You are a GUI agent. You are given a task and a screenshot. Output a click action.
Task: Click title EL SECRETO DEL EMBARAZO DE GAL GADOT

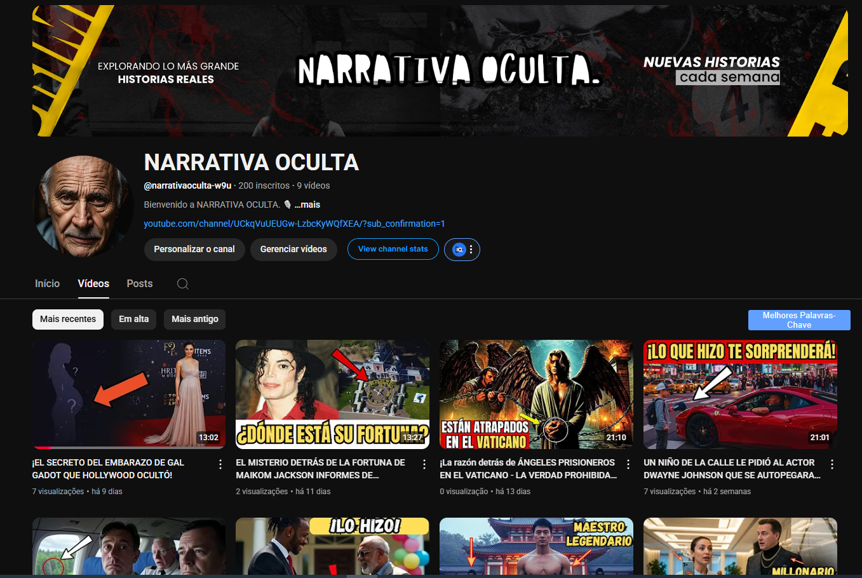pos(109,469)
